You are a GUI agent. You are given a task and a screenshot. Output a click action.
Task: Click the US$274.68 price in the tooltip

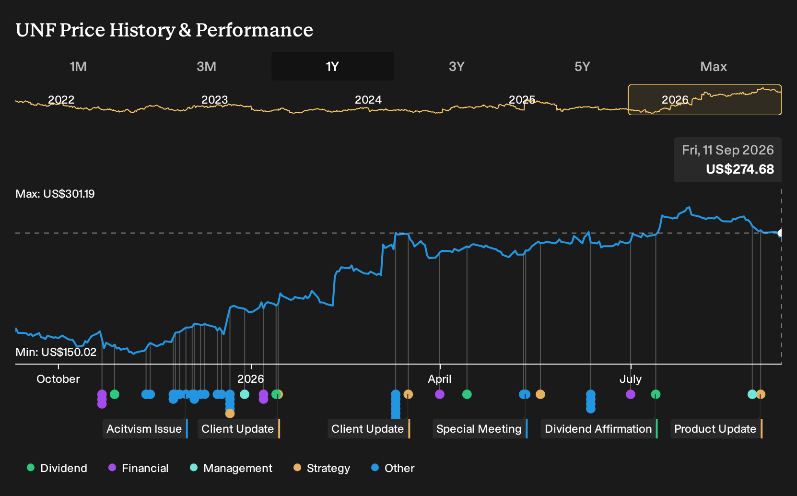[740, 169]
